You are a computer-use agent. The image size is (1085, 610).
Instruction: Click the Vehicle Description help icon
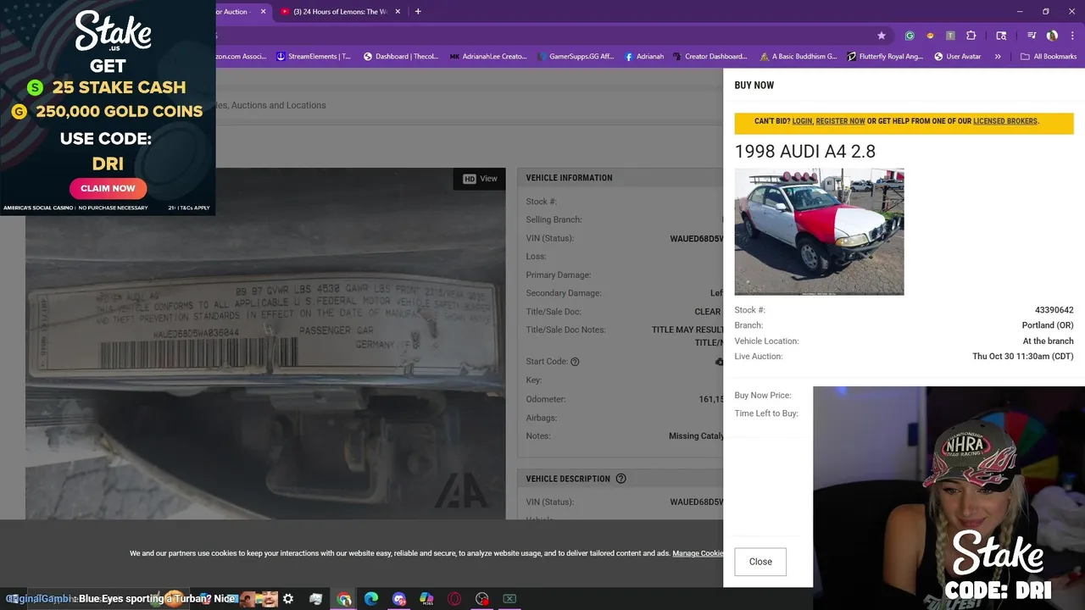point(620,479)
